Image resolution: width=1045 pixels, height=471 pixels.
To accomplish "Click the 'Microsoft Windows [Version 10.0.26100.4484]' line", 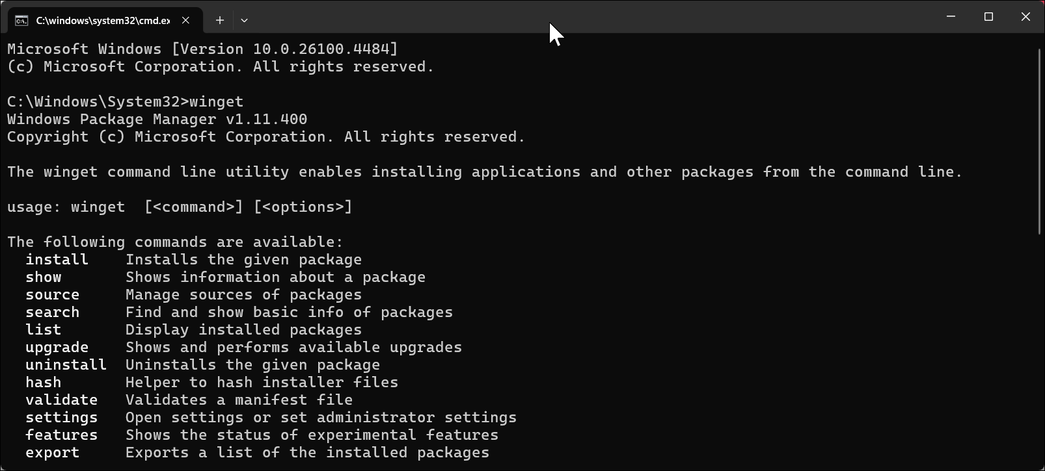I will [202, 49].
